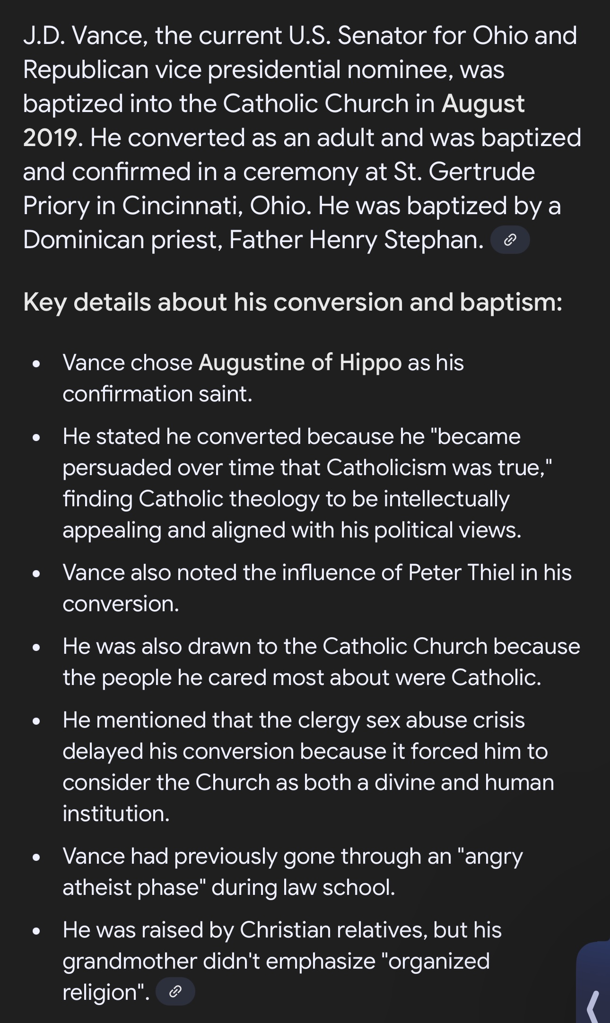Viewport: 610px width, 1023px height.
Task: Select the "Key details about his conversion" heading
Action: 293,303
